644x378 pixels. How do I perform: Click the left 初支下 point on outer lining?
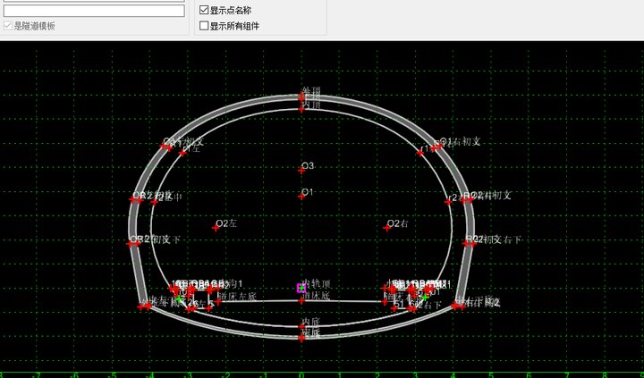(x=133, y=242)
